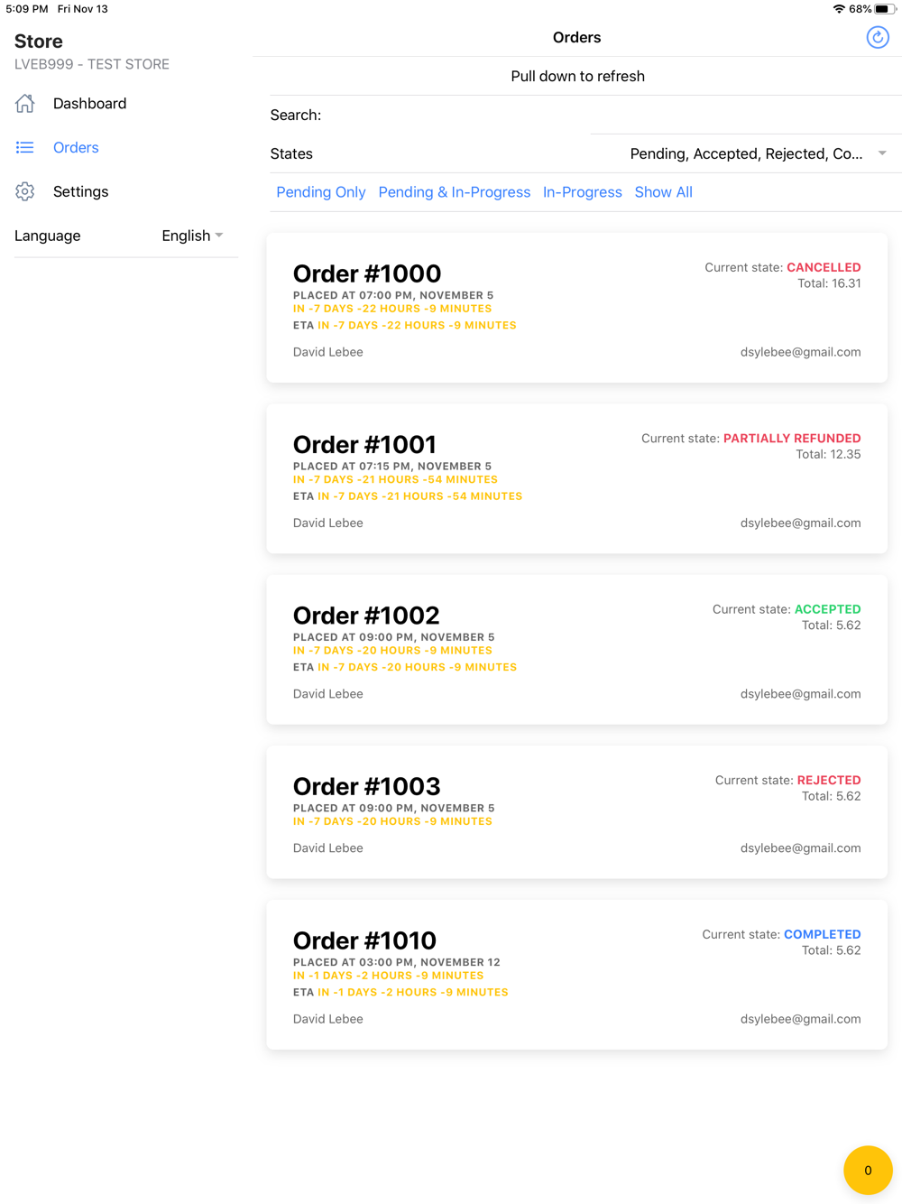Tap the Wi-Fi status icon
Image resolution: width=902 pixels, height=1204 pixels.
click(838, 9)
